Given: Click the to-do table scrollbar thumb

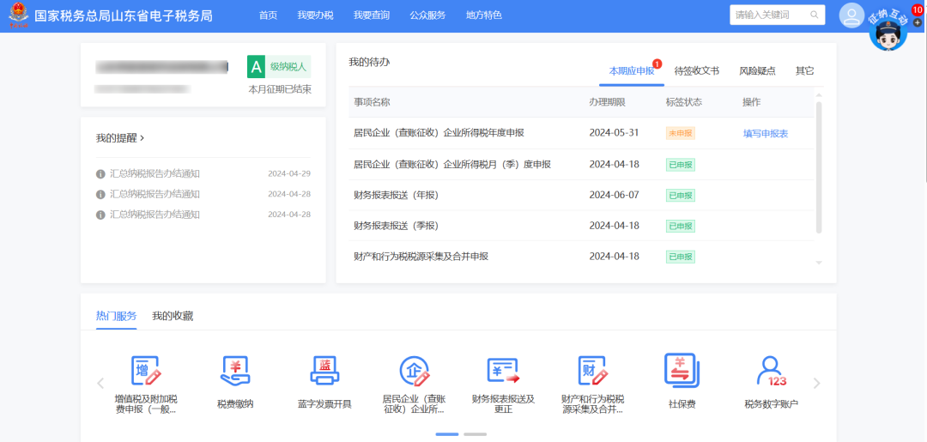Looking at the screenshot, I should point(819,168).
